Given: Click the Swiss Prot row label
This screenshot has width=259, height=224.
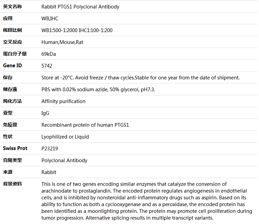Looking at the screenshot, I should pos(15,148).
